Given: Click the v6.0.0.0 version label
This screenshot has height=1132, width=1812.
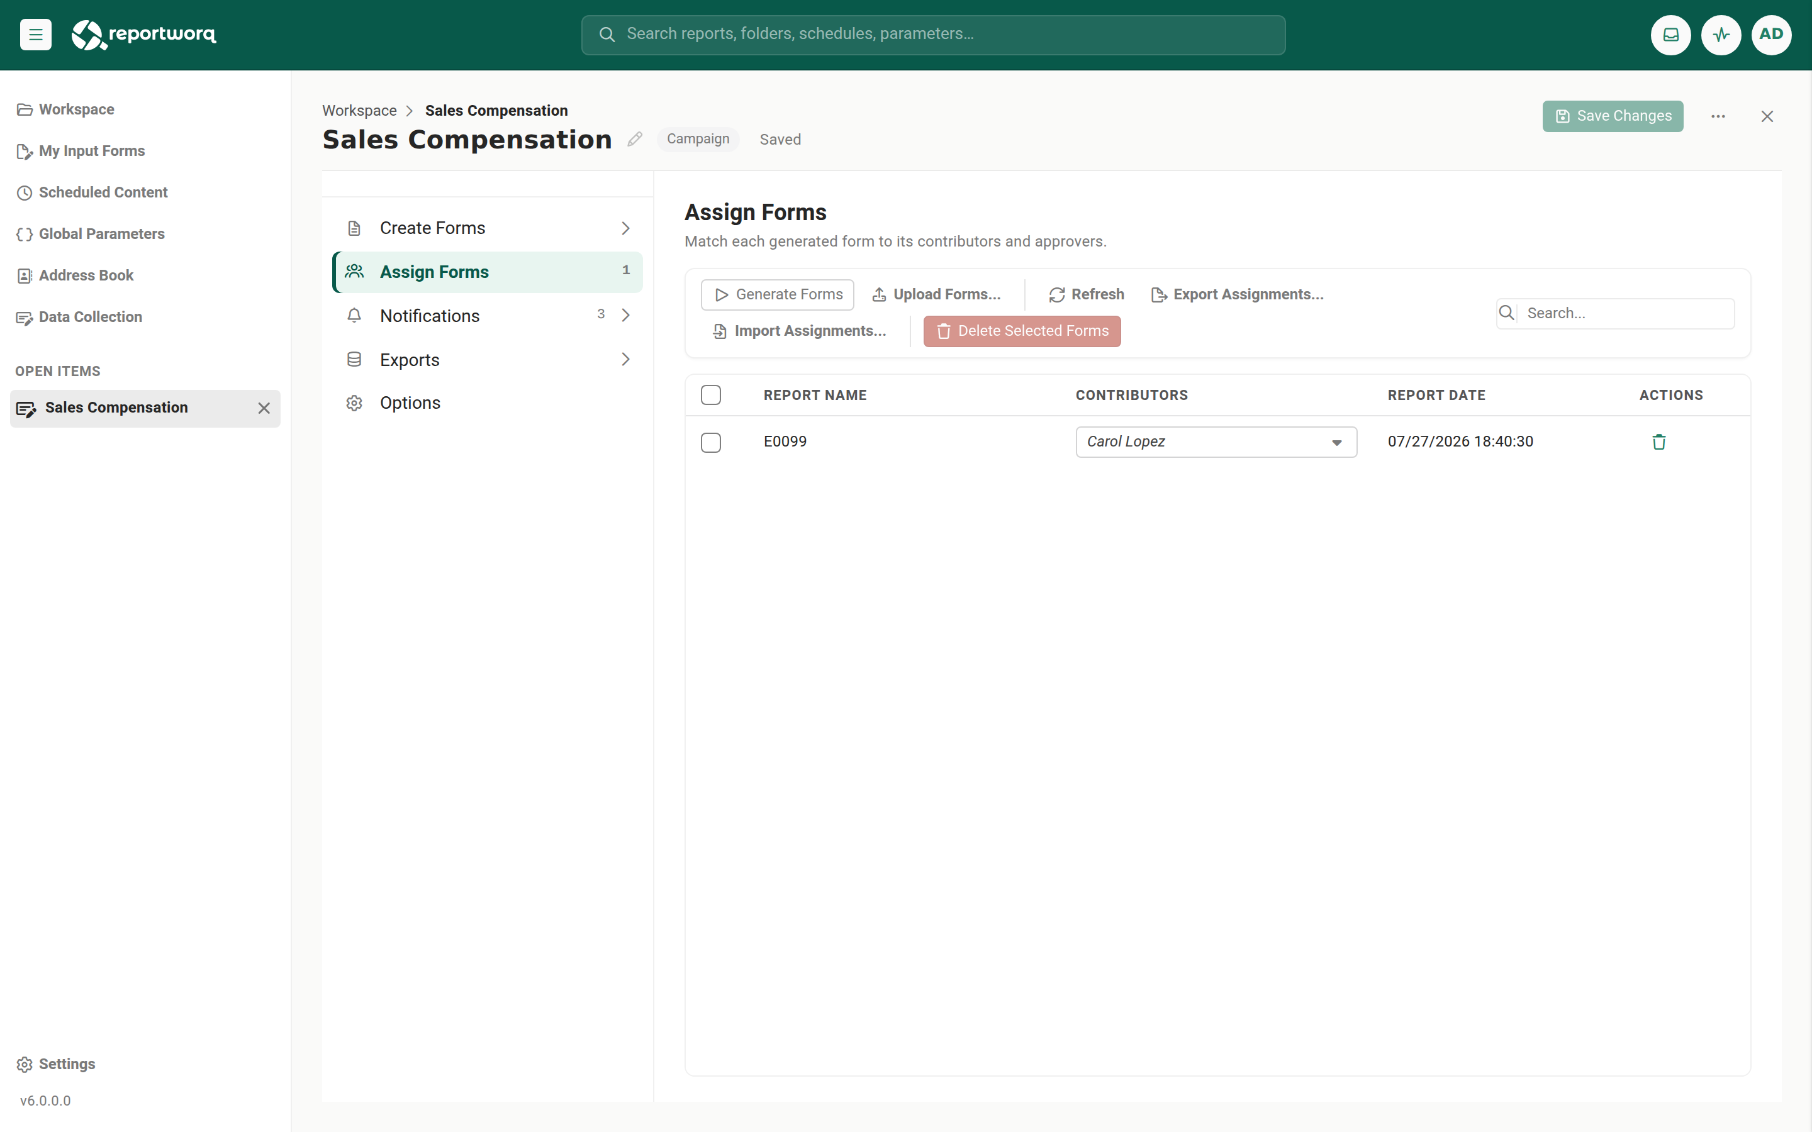Looking at the screenshot, I should click(45, 1101).
